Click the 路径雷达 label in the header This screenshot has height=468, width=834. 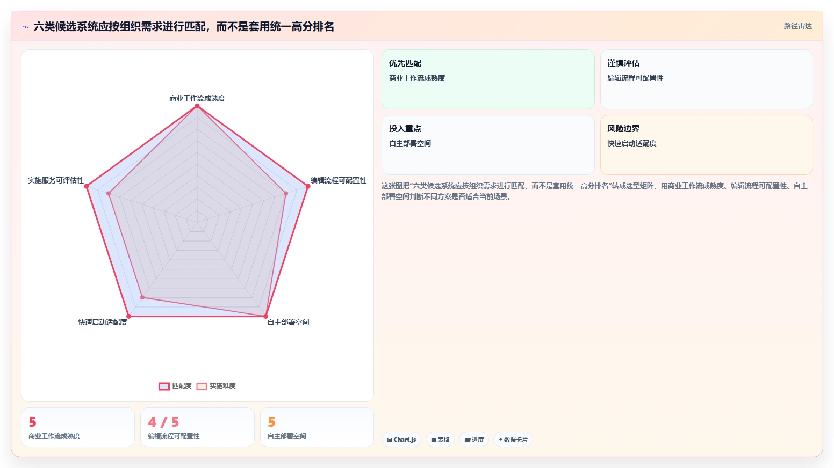797,26
